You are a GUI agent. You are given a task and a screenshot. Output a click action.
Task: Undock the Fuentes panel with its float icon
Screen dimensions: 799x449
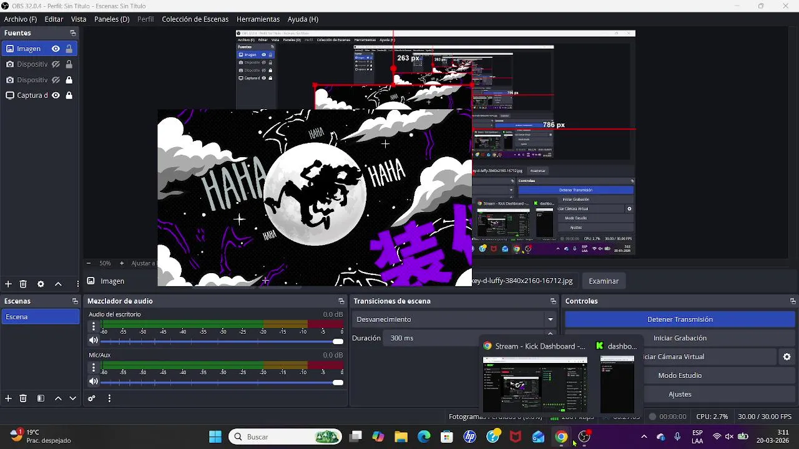coord(73,33)
